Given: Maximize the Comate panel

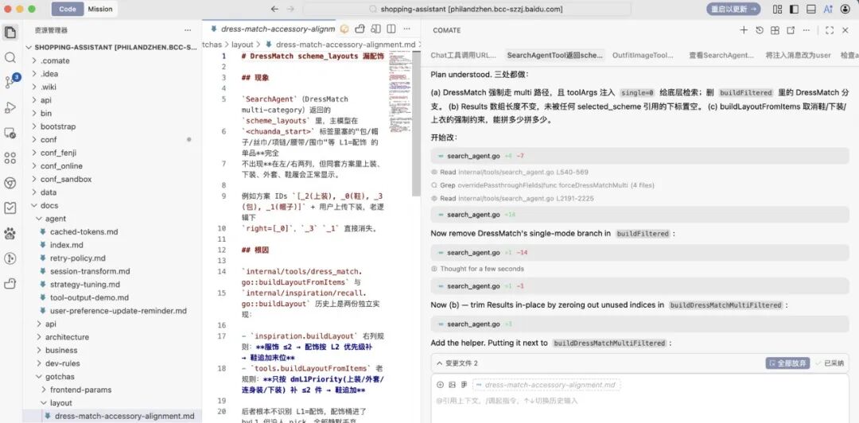Looking at the screenshot, I should 830,30.
